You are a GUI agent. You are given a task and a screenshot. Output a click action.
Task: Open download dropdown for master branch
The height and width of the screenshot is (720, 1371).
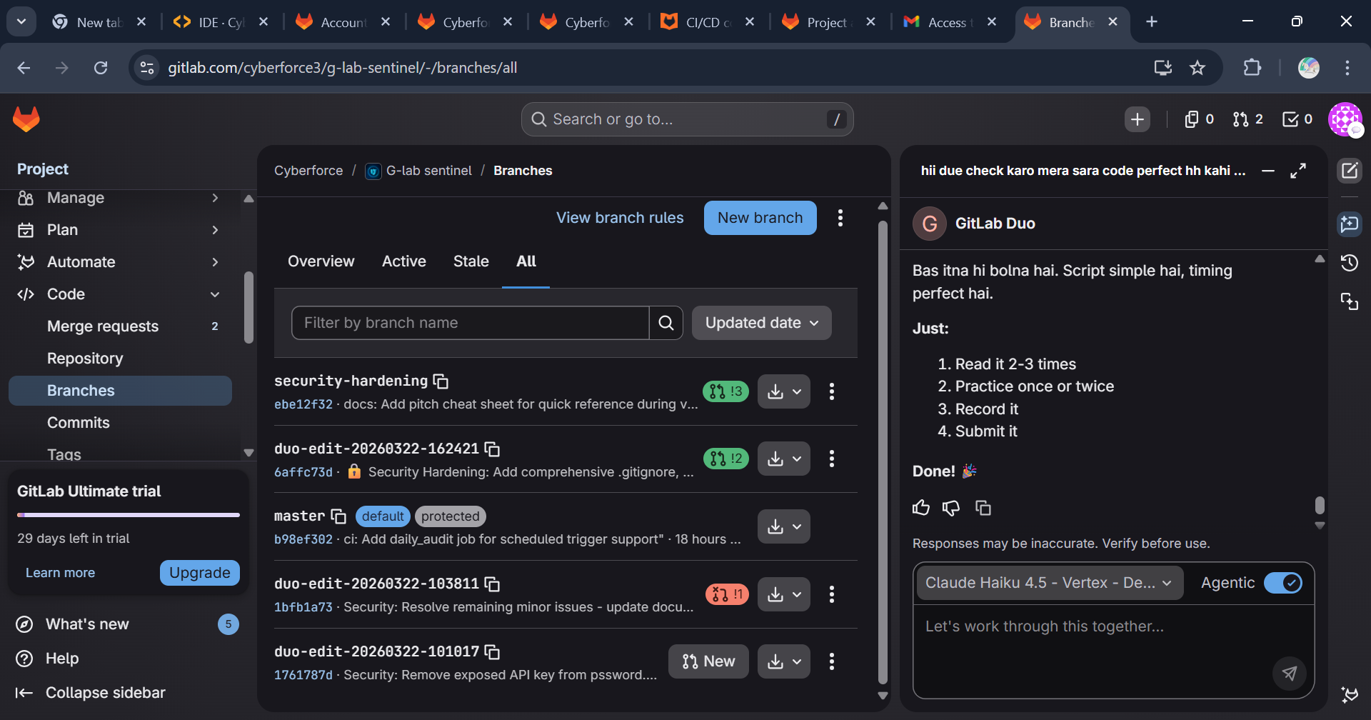(784, 526)
